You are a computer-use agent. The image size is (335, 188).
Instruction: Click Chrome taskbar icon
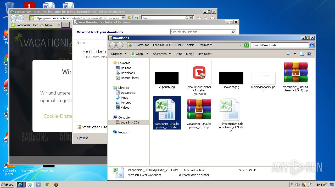47,185
